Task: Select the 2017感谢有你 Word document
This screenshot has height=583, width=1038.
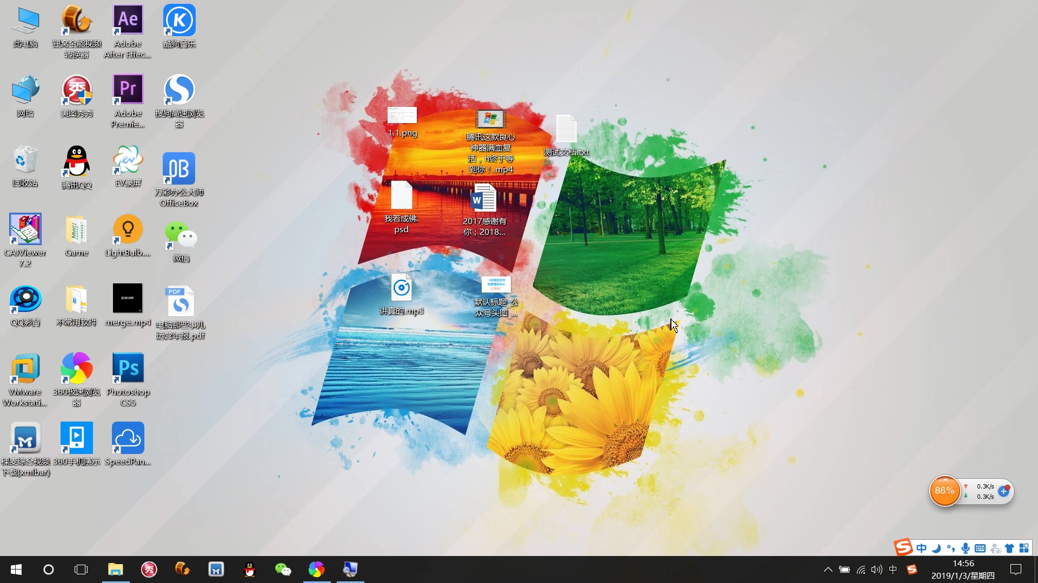Action: coord(484,209)
